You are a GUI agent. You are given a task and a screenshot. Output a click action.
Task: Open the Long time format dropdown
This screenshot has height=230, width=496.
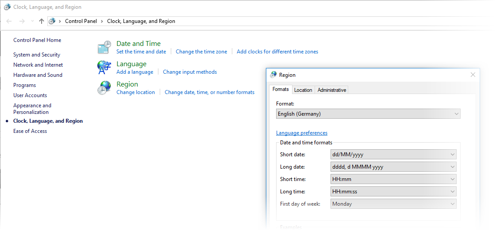click(393, 192)
